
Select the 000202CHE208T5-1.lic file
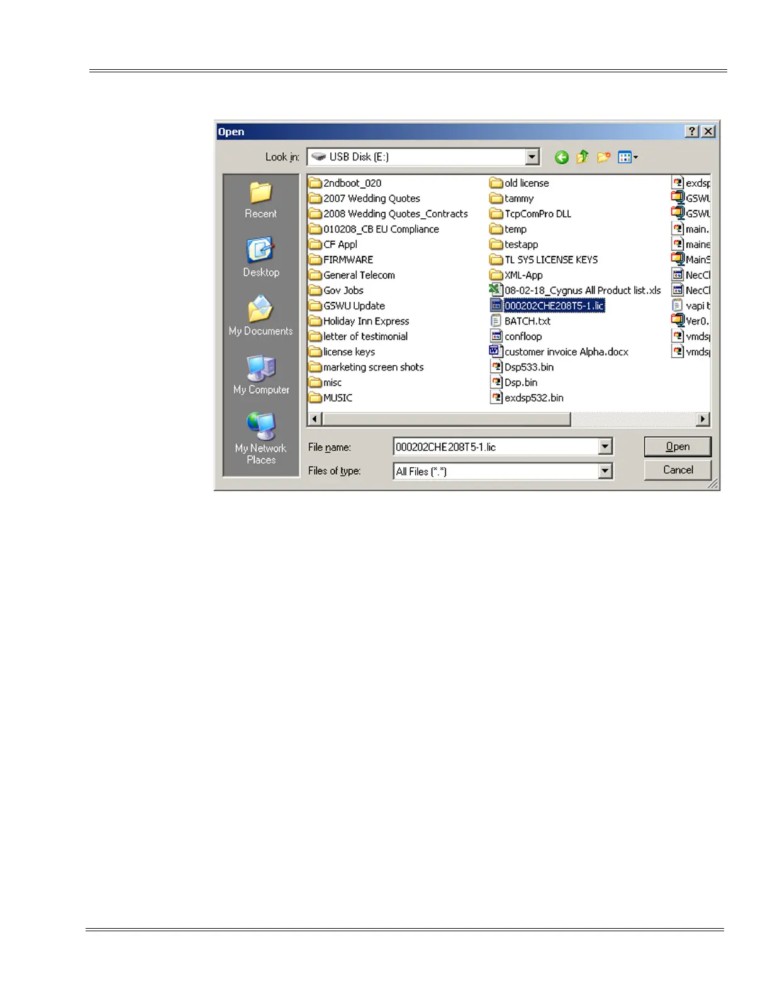pyautogui.click(x=547, y=306)
